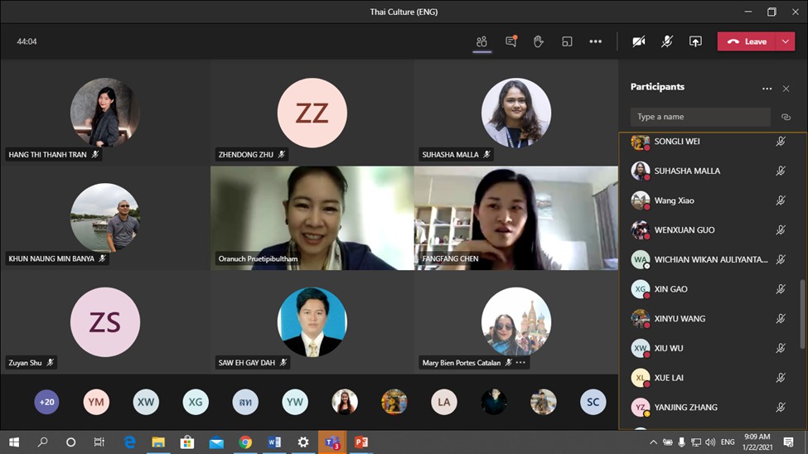Leave the meeting

[747, 41]
